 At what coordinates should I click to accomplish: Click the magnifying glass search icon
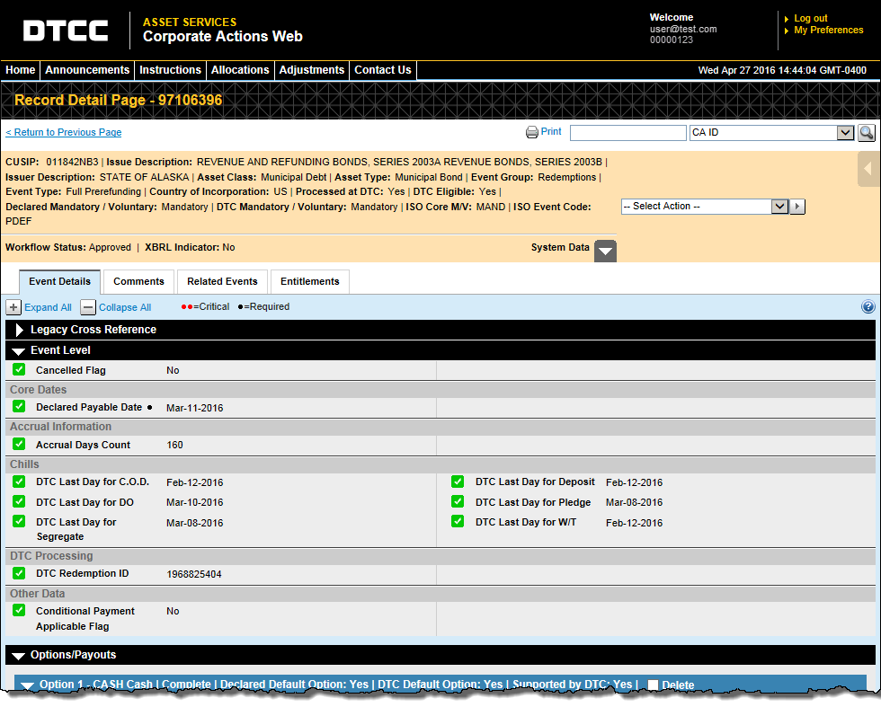[x=866, y=133]
